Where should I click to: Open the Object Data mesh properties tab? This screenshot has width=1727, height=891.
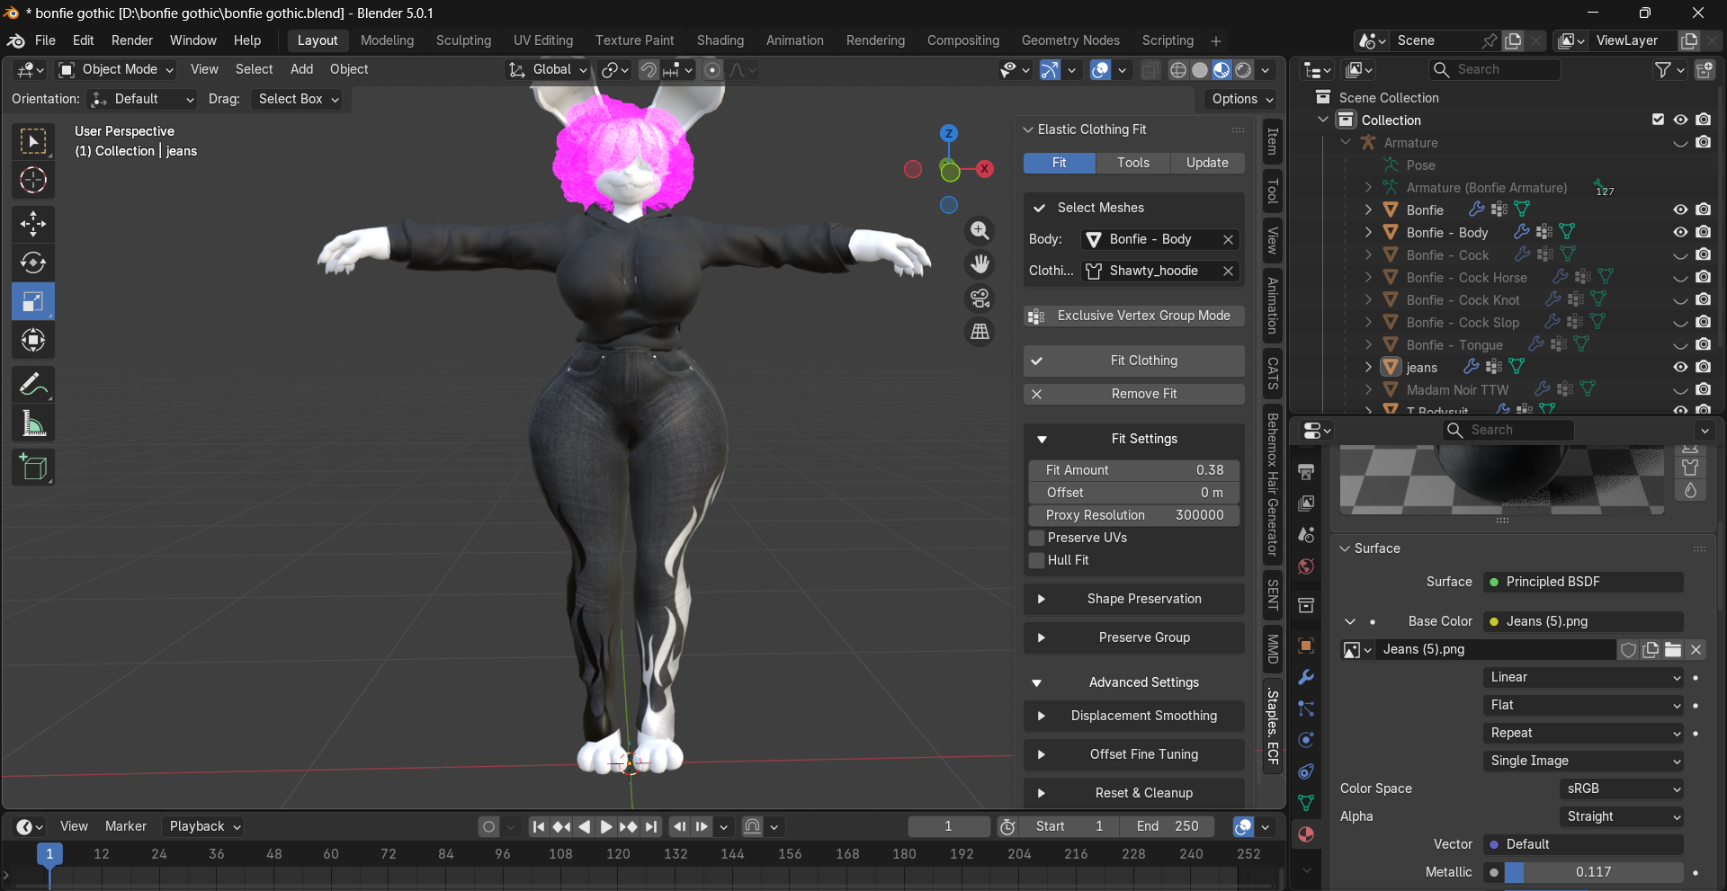click(1306, 802)
